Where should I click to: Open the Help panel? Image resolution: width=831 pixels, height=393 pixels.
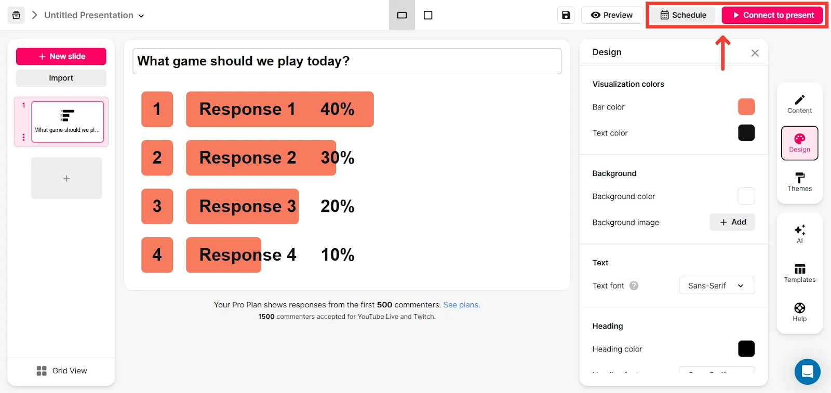(799, 312)
